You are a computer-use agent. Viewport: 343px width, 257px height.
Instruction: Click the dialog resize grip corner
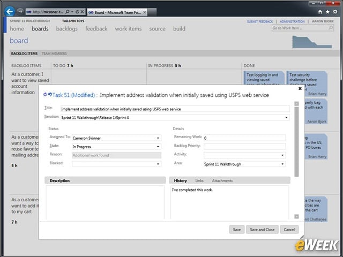pyautogui.click(x=302, y=237)
